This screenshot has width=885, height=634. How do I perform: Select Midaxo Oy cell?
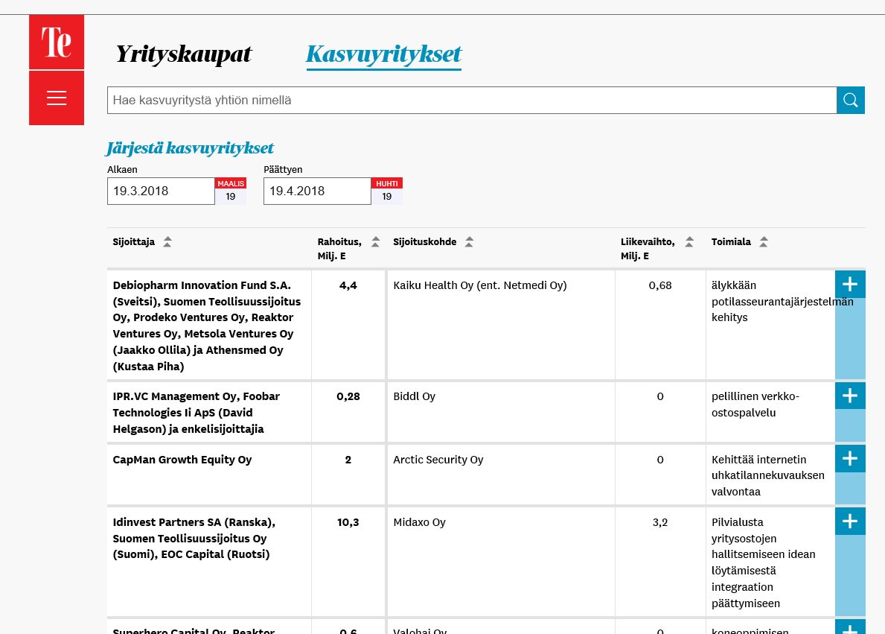[501, 562]
